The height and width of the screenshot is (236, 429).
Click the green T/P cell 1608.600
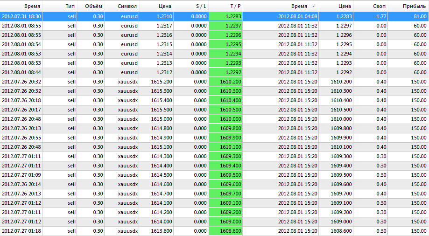(x=225, y=231)
